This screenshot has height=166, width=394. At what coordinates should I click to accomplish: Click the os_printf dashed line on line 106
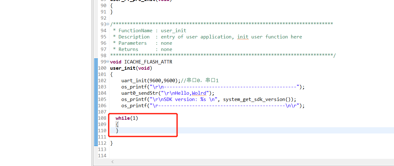tap(213, 106)
